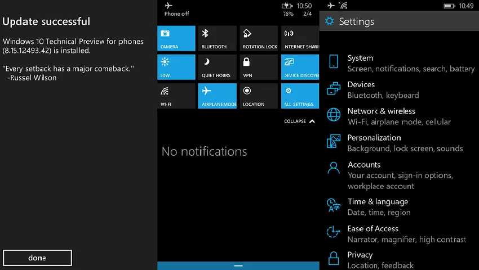Viewport: 479px width, 270px height.
Task: Click the 'Update successful' heading
Action: point(46,21)
